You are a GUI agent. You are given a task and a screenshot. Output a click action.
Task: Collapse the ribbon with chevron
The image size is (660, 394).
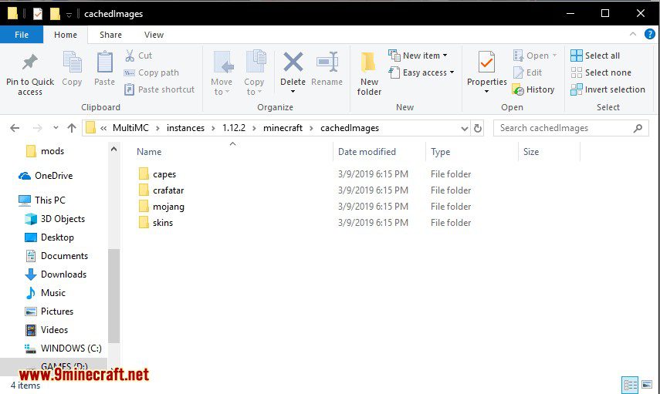633,34
